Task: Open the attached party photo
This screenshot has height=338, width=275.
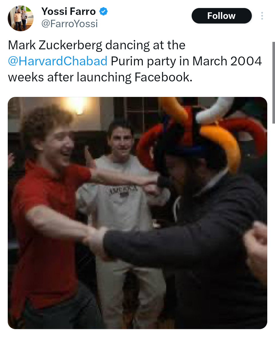Action: point(137,213)
